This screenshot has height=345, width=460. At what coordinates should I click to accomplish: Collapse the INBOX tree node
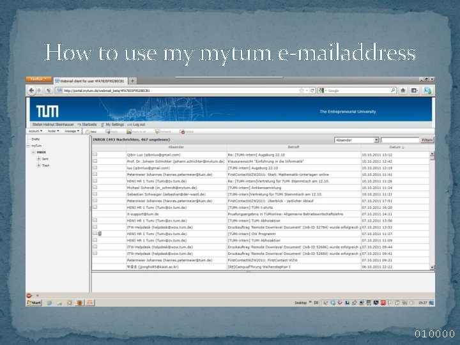(x=33, y=152)
